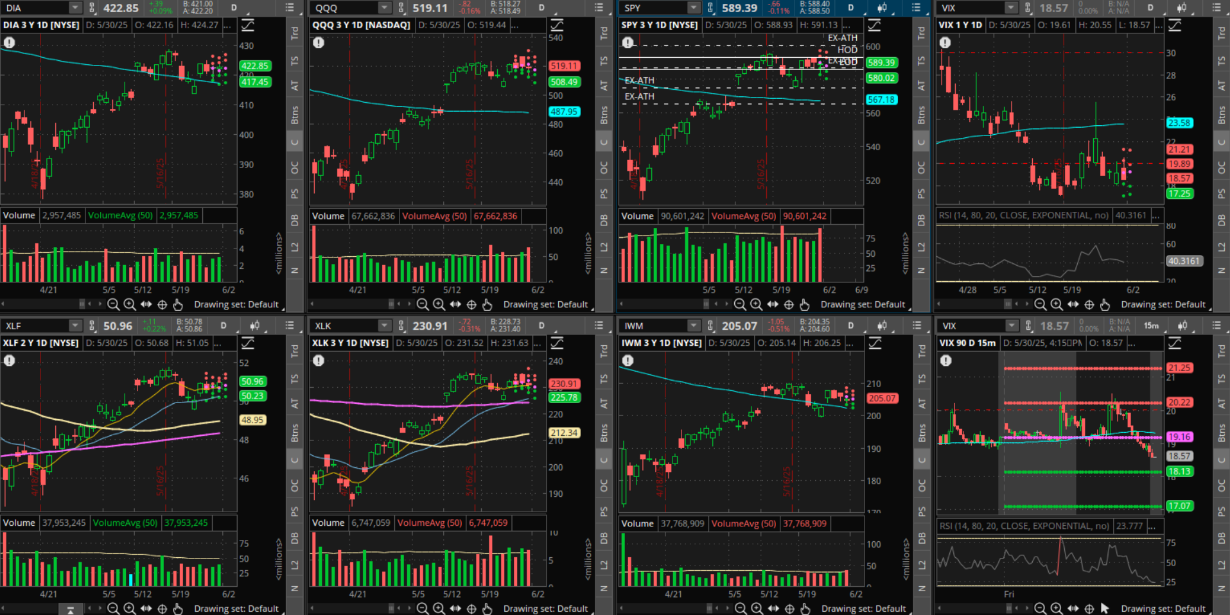
Task: Click Drawing set: Default on DIA chart
Action: (x=236, y=304)
